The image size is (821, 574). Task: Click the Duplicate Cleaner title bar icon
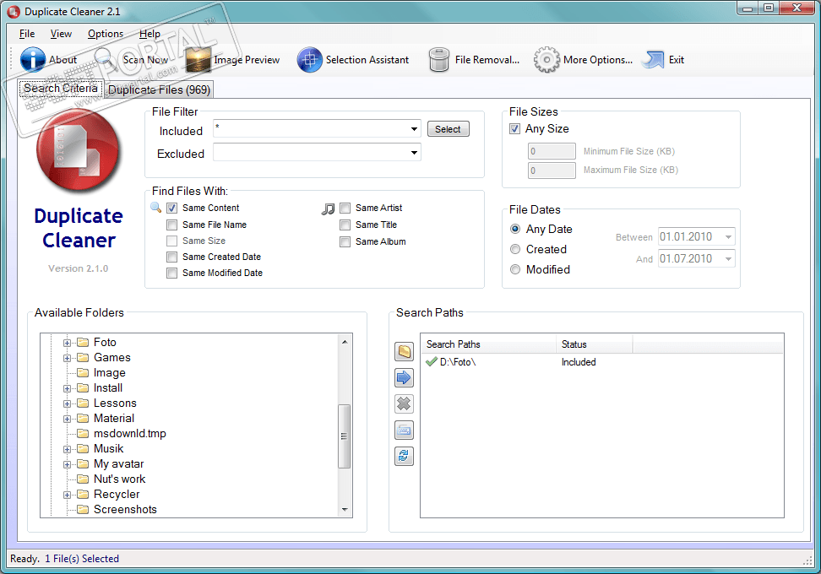point(14,12)
